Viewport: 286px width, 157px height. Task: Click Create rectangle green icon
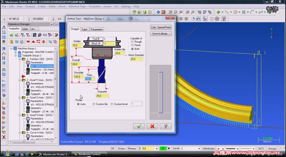[244, 12]
